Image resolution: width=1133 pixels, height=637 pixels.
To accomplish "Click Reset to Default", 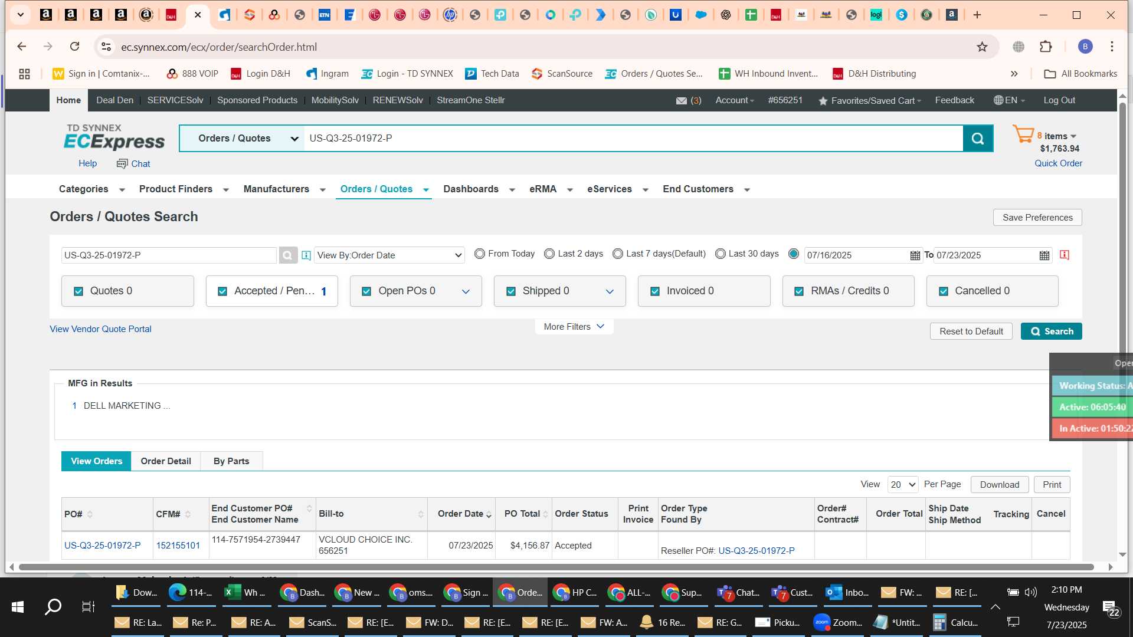I will click(x=971, y=331).
